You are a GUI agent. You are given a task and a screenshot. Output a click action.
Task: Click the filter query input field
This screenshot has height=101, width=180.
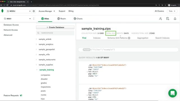[x=128, y=50]
